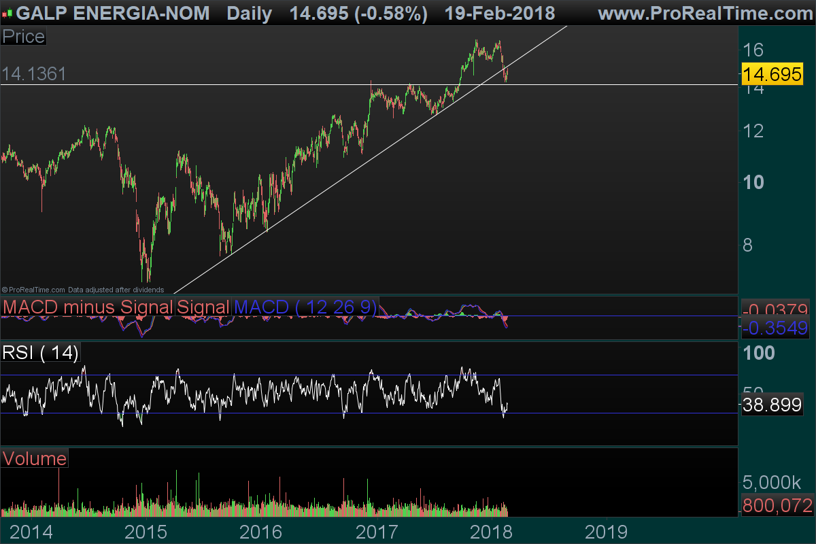Click the Data adjusted after dividends notice

point(115,290)
